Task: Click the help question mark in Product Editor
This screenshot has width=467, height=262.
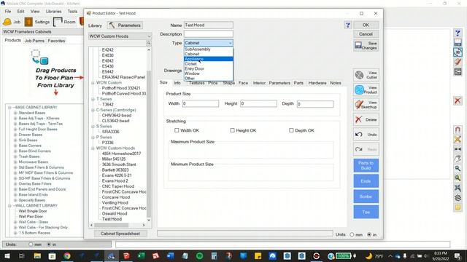Action: (x=347, y=25)
